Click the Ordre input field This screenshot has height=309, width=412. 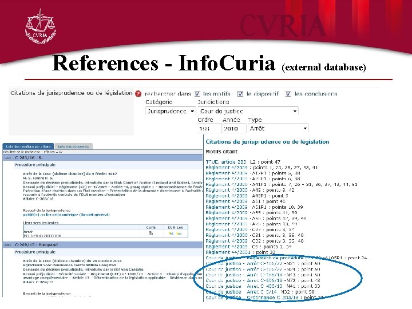[209, 129]
